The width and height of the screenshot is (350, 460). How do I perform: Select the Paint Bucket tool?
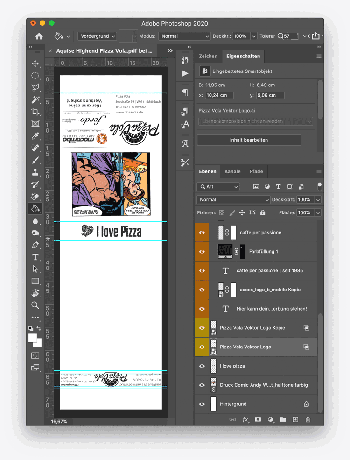coord(35,209)
